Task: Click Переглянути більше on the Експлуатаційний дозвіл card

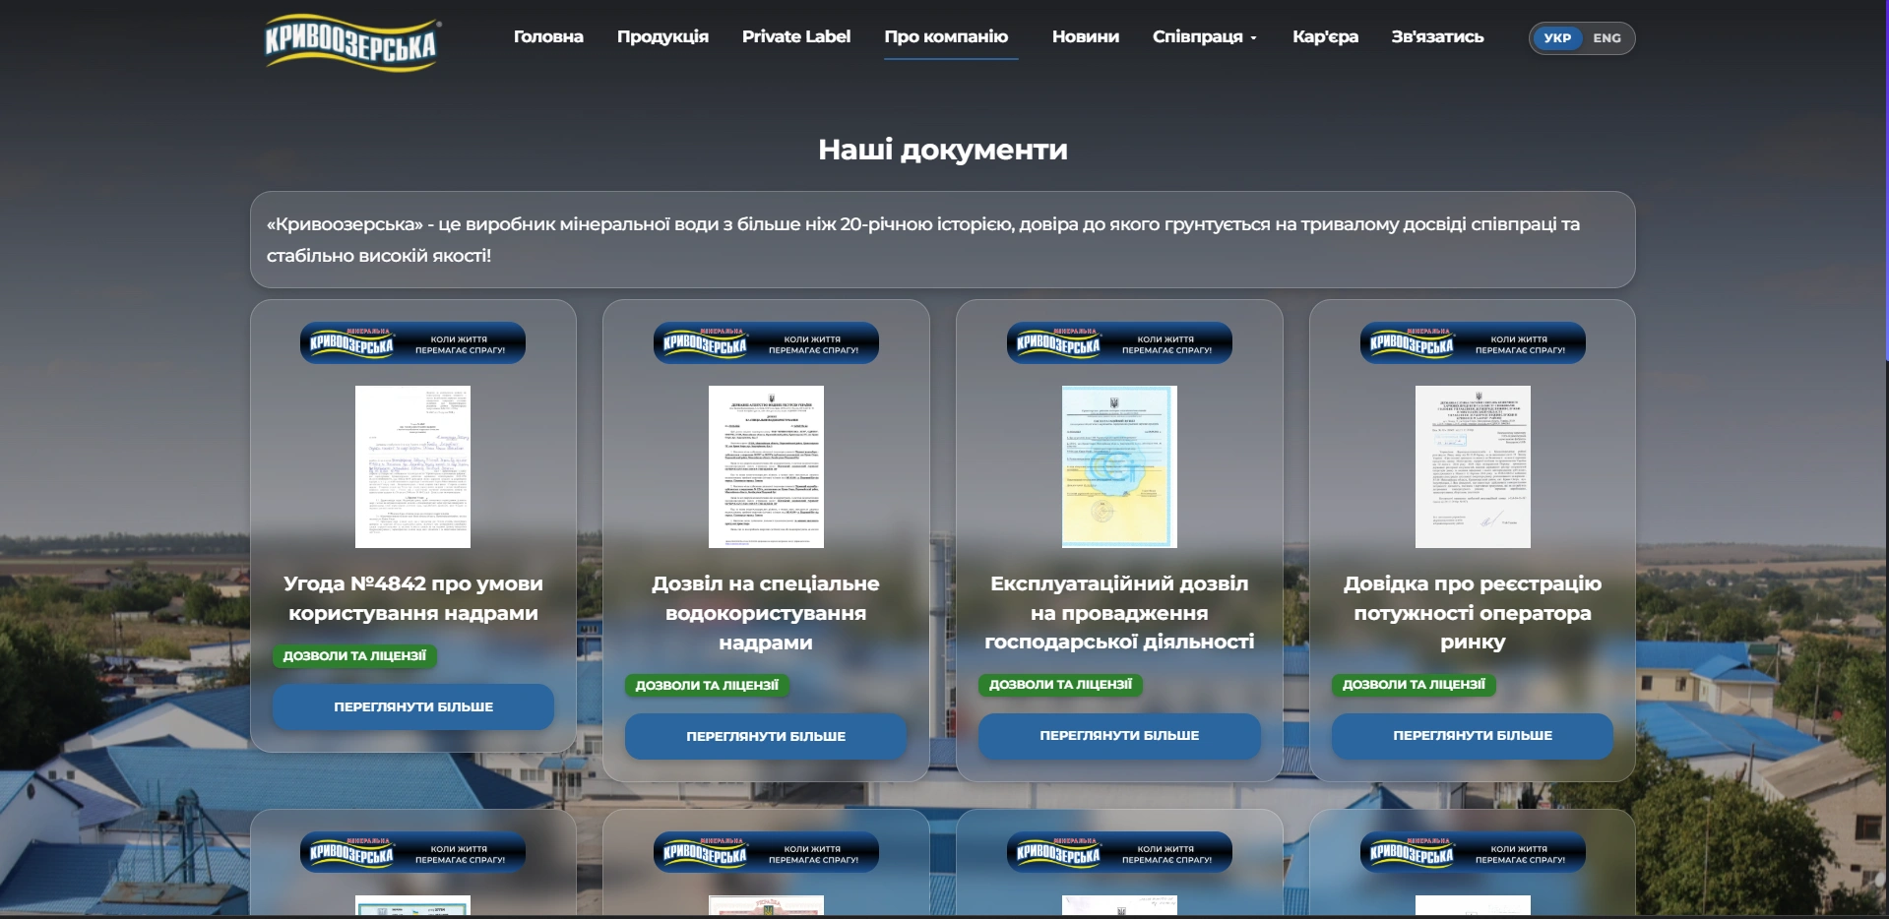Action: tap(1119, 735)
